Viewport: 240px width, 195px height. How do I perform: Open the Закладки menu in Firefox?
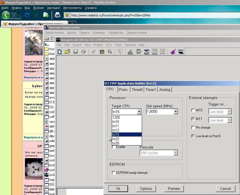54,8
